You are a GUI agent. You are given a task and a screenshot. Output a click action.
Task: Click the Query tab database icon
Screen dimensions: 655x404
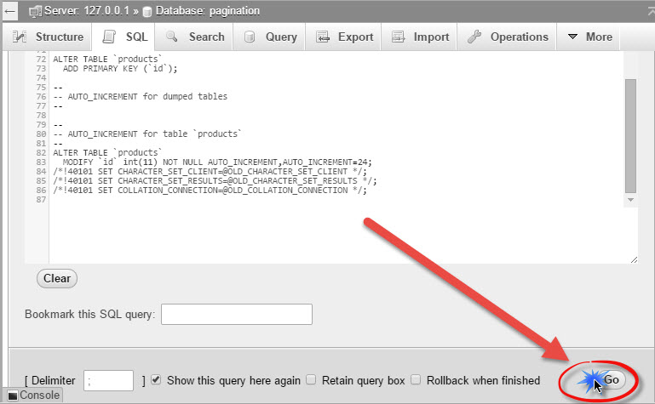click(x=250, y=37)
